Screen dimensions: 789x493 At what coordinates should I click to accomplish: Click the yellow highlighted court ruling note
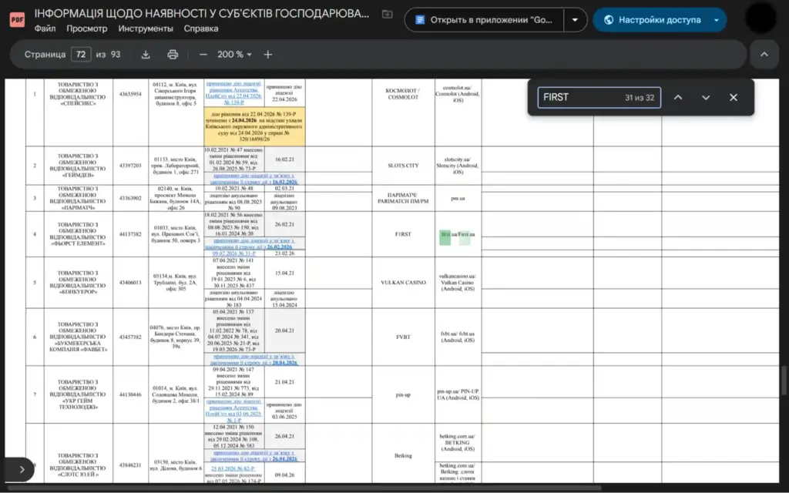coord(254,127)
